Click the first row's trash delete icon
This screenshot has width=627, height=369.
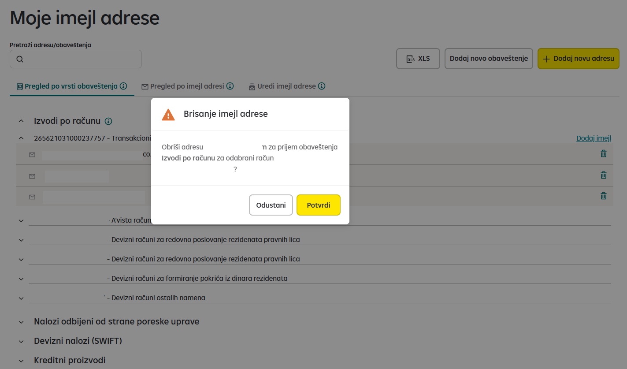[604, 153]
